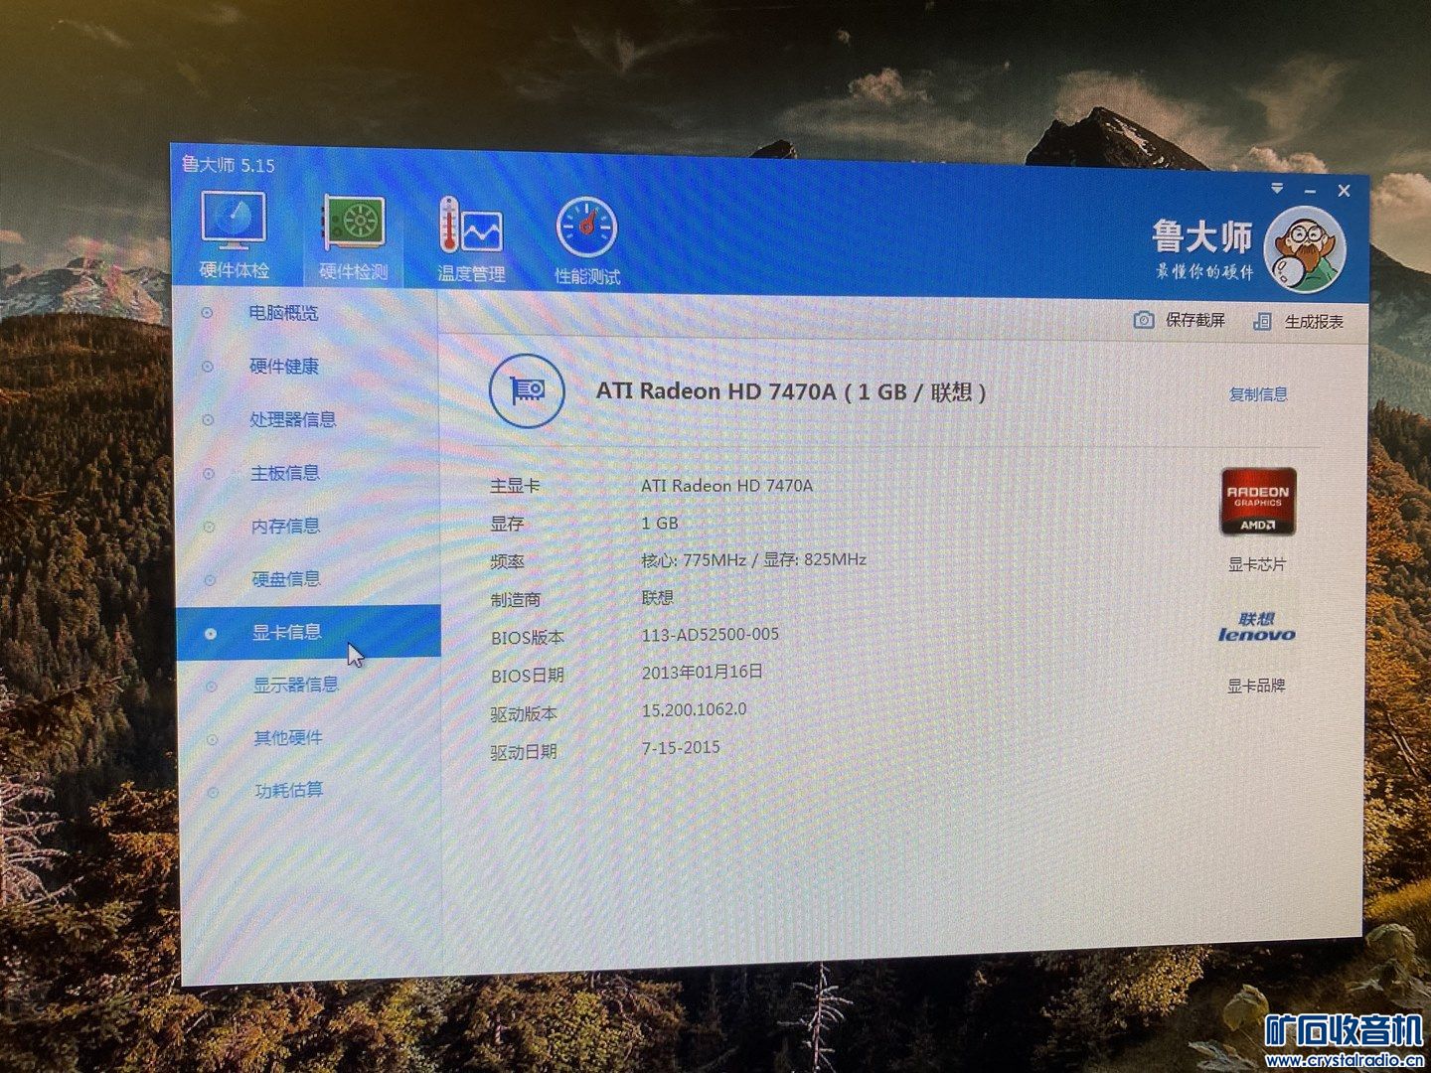Open 显示器信息 sidebar item
The image size is (1431, 1073).
(295, 685)
